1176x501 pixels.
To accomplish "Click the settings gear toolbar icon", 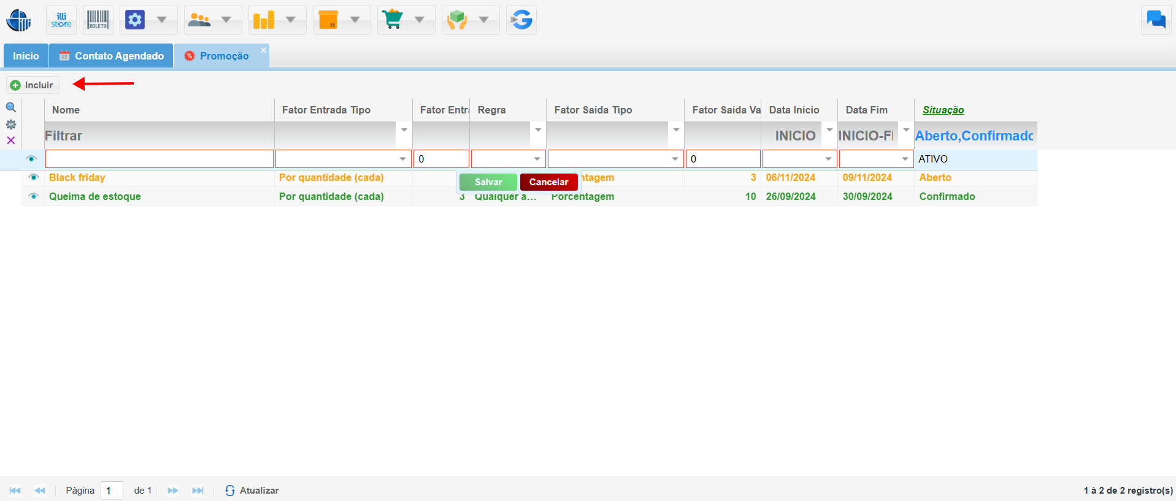I will coord(135,20).
